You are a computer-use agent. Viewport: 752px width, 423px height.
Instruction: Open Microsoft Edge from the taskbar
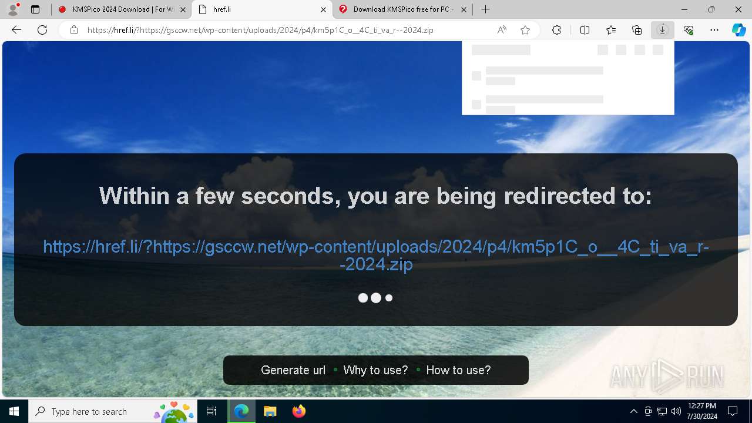241,411
